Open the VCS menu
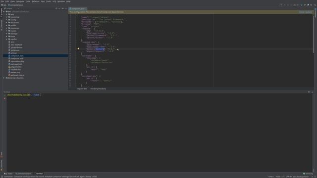The height and width of the screenshot is (178, 317). click(x=54, y=1)
